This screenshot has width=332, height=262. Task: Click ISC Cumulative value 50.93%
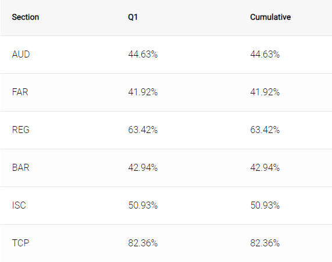coord(265,205)
